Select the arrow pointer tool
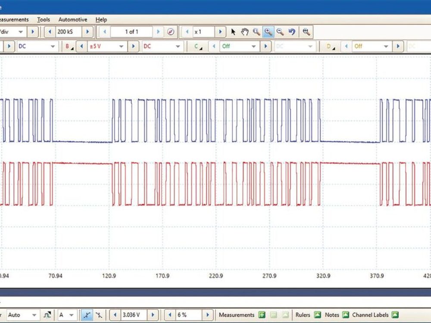Screen dimensions: 431x323 [x=233, y=32]
